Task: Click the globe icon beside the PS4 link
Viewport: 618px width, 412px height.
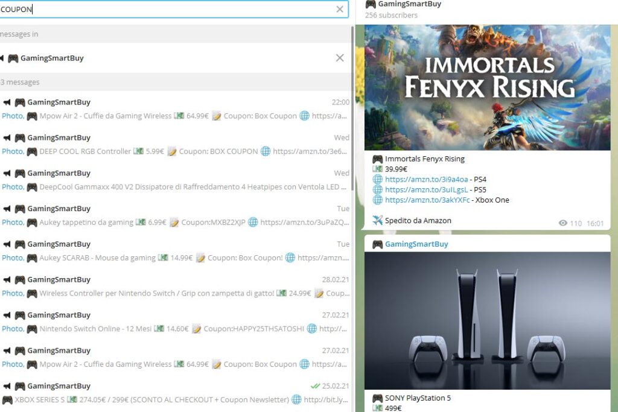Action: [378, 180]
